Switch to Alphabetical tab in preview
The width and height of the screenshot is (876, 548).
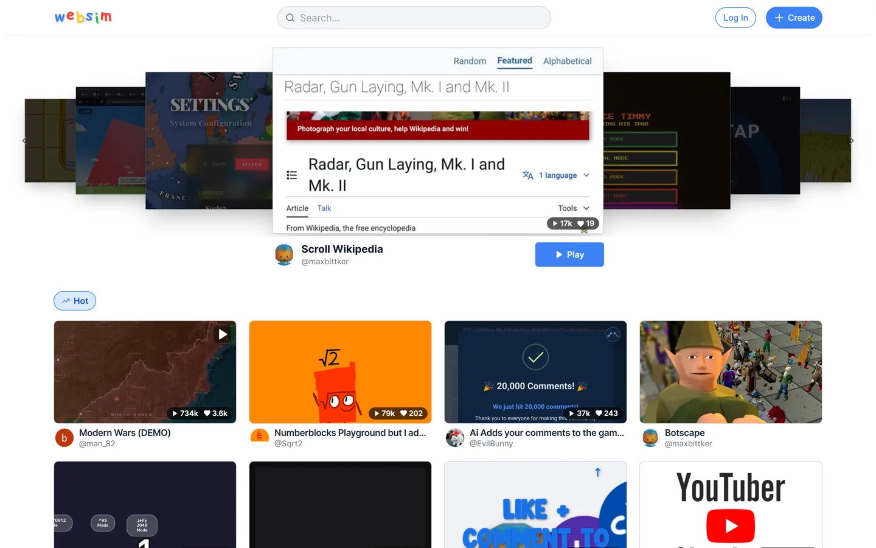(567, 61)
